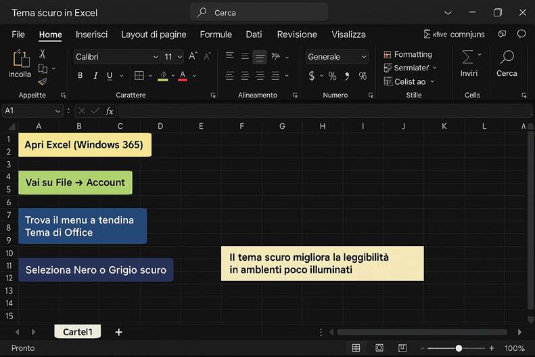Toggle bottom align button
Image resolution: width=535 pixels, height=357 pixels.
(260, 57)
